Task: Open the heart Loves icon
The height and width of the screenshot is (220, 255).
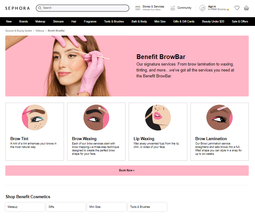Action: point(237,8)
